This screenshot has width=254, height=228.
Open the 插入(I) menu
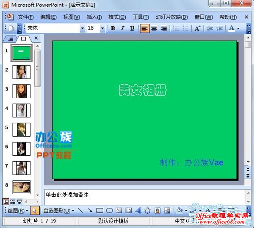pos(94,17)
